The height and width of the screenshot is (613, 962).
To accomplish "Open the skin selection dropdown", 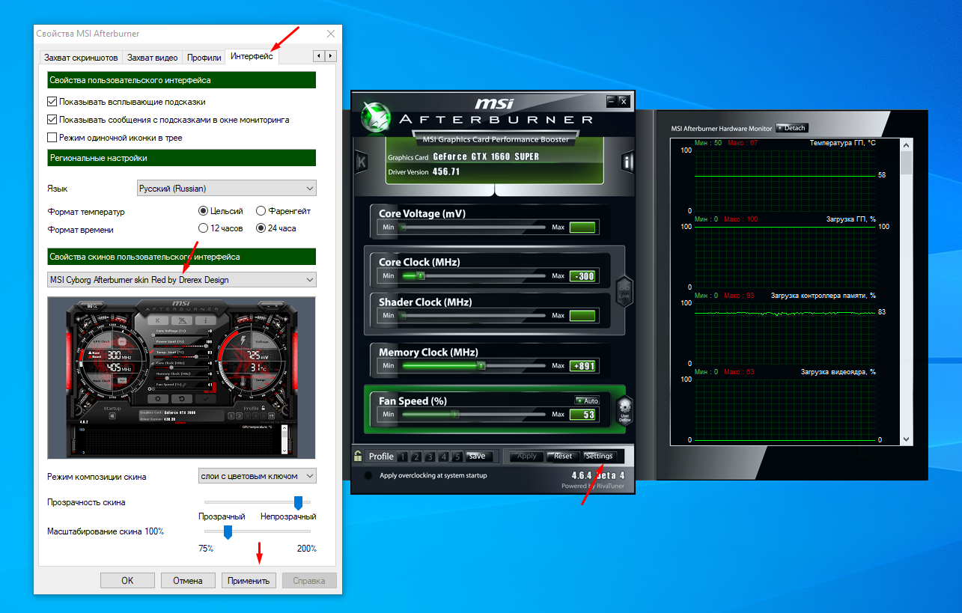I will (182, 279).
